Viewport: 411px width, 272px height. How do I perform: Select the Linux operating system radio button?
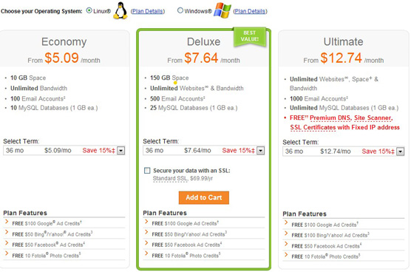(89, 10)
